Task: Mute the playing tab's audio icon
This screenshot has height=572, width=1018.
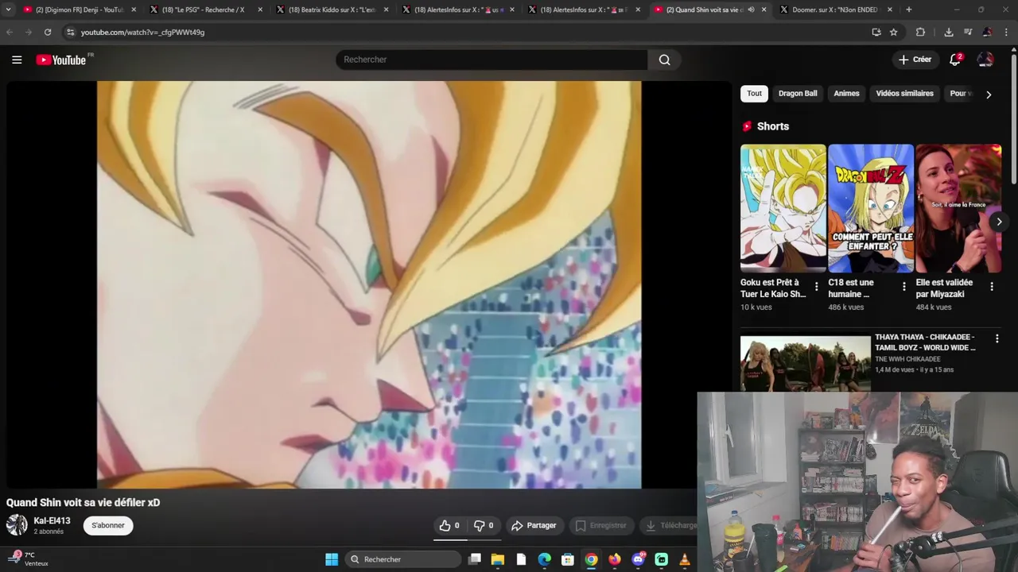Action: click(x=751, y=10)
